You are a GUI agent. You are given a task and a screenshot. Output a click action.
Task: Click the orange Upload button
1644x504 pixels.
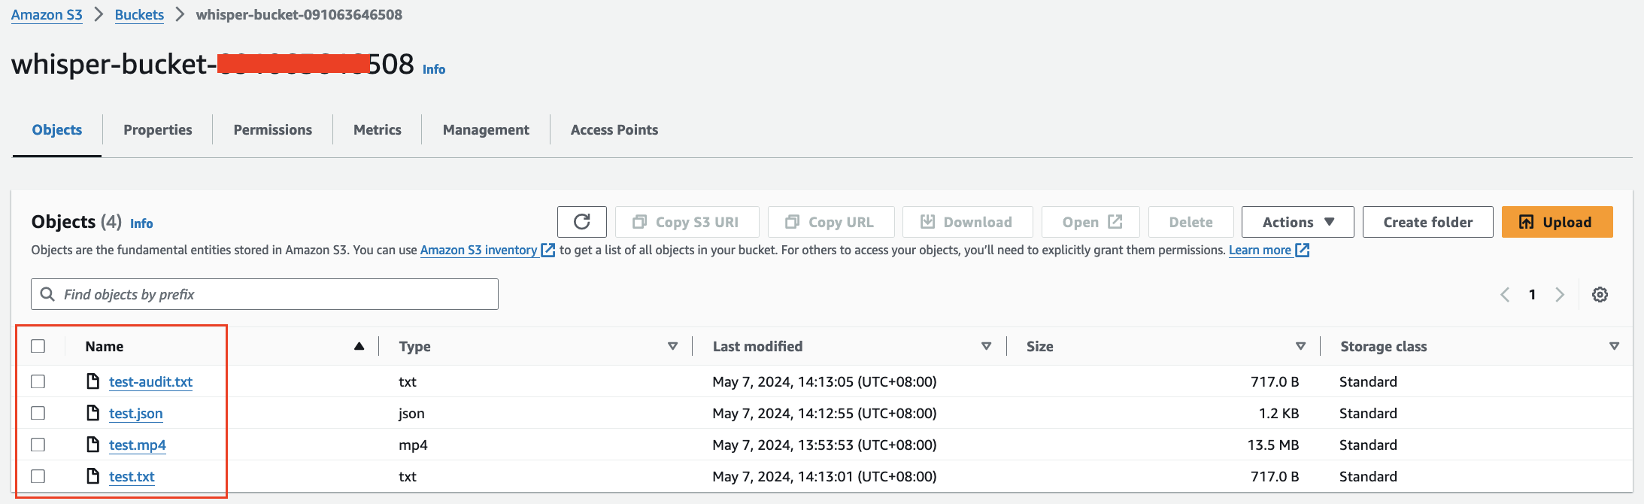coord(1557,222)
